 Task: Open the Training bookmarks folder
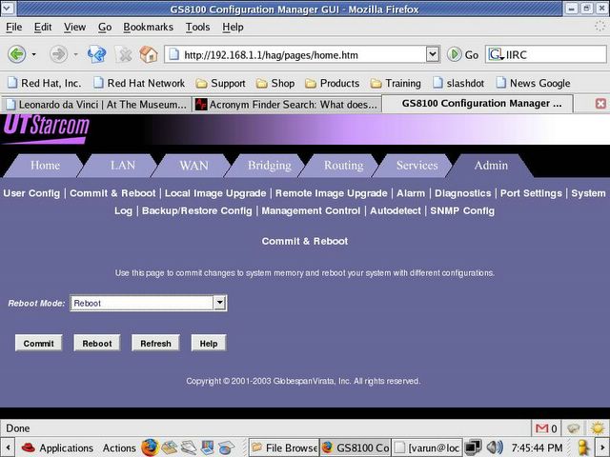pos(396,83)
